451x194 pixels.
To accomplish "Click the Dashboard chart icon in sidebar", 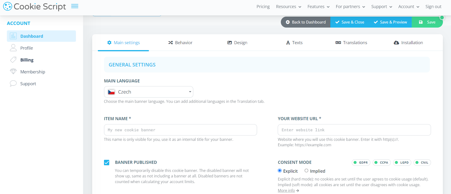I will coord(13,36).
